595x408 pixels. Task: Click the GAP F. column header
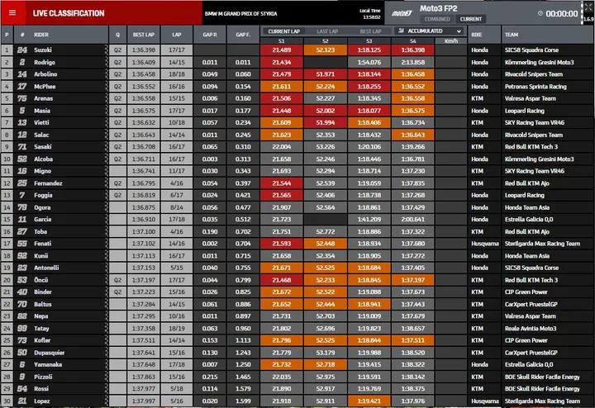[243, 35]
